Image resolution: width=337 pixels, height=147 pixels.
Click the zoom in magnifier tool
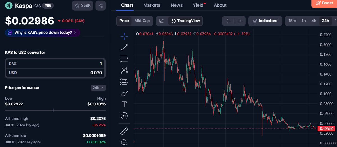coord(124,142)
